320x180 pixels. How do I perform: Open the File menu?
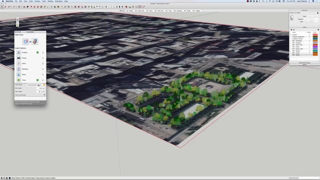tap(16, 1)
